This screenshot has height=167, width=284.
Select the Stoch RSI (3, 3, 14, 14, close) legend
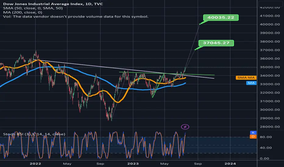[x=34, y=134]
